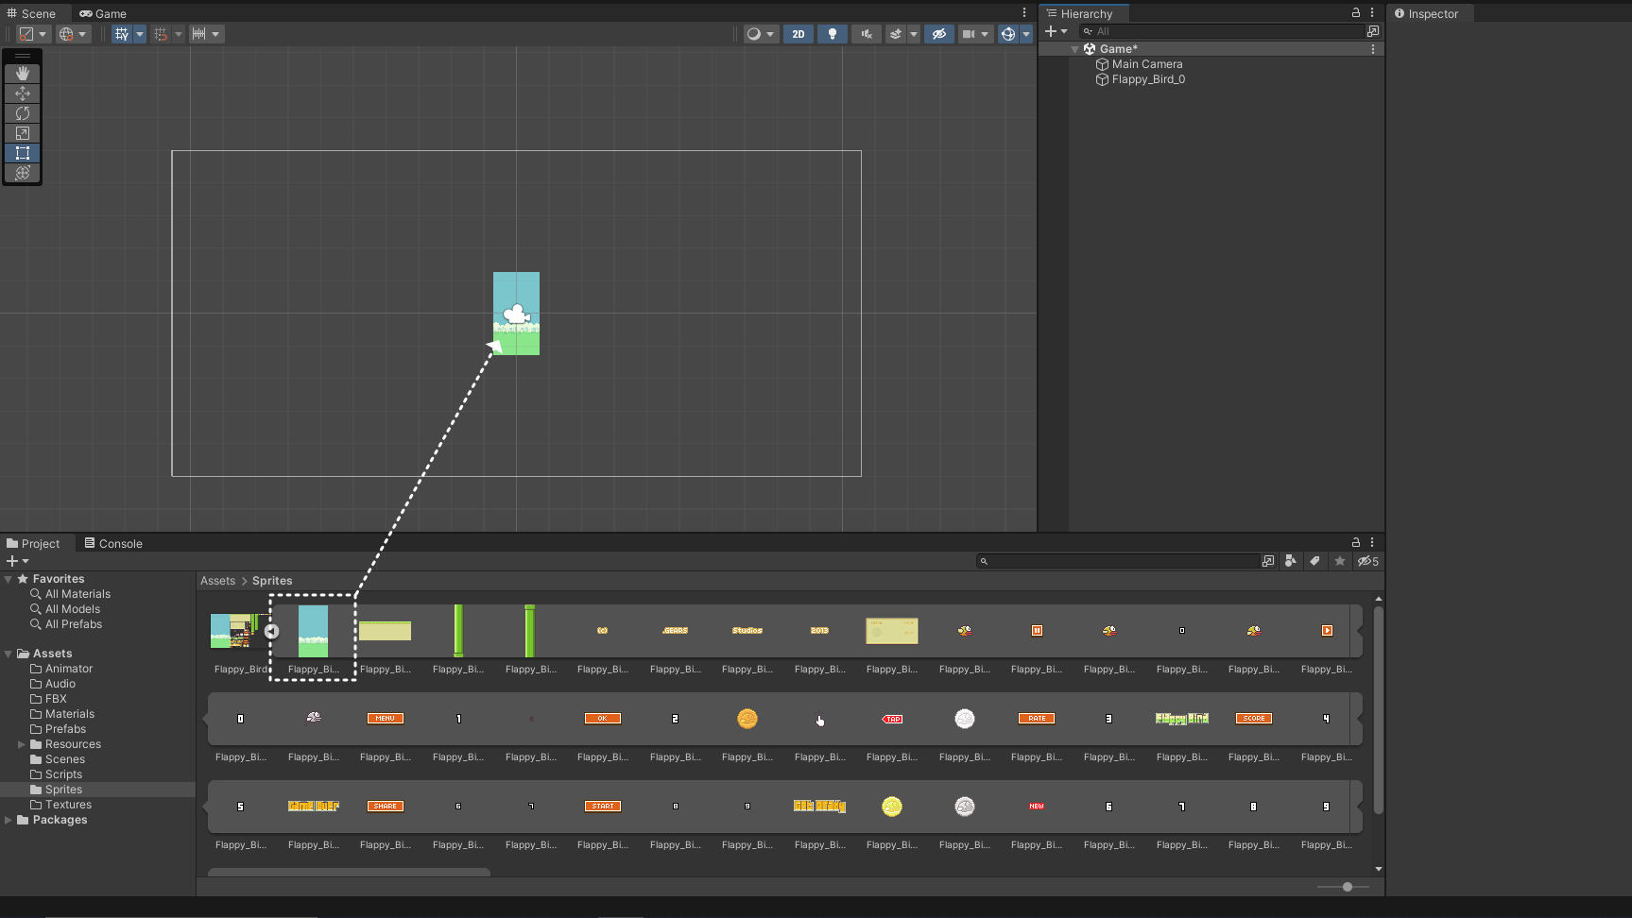
Task: Select the NEW label sprite
Action: 1037,807
